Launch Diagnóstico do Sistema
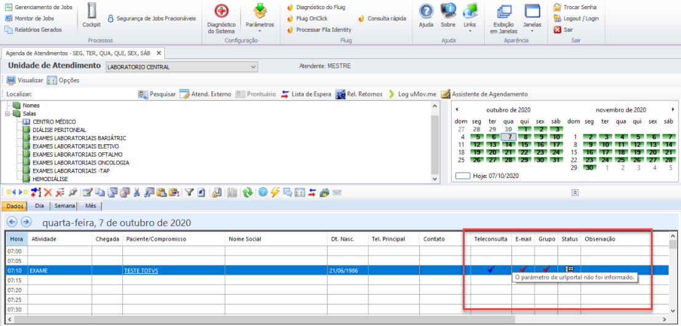The width and height of the screenshot is (681, 326). pos(221,18)
